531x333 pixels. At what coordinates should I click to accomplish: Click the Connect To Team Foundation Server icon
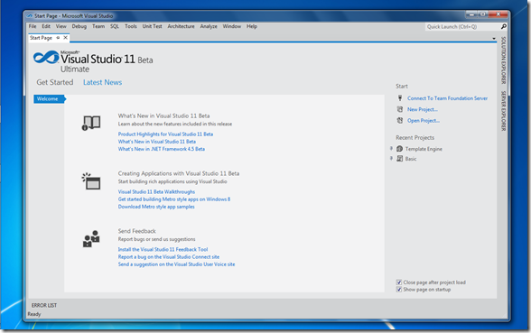(x=400, y=98)
